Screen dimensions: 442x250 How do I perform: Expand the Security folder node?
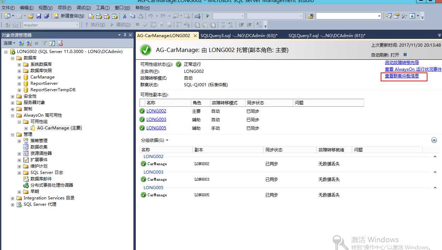(13, 96)
